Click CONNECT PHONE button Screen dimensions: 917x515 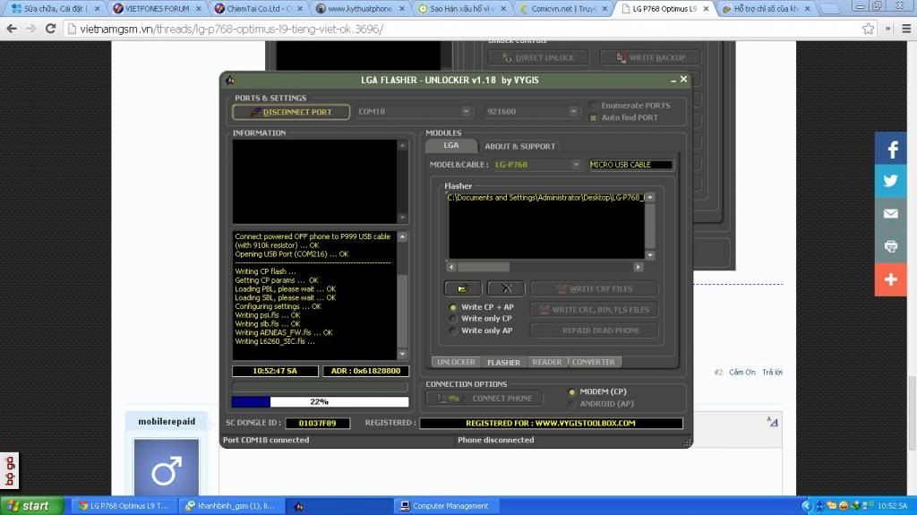pos(484,399)
